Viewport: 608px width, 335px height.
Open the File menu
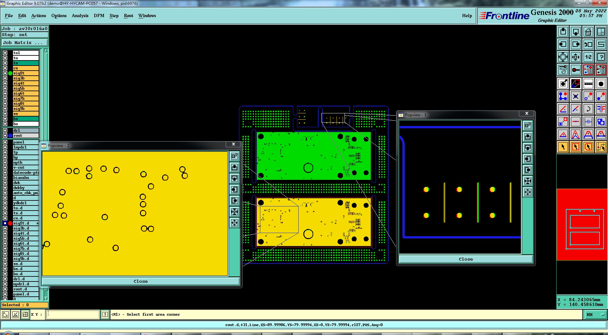click(x=9, y=16)
